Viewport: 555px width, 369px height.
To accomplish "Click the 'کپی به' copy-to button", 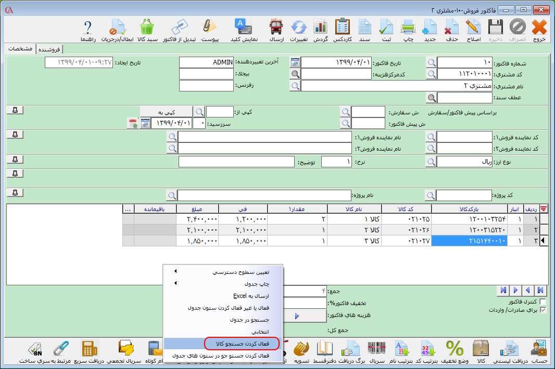I will [166, 112].
